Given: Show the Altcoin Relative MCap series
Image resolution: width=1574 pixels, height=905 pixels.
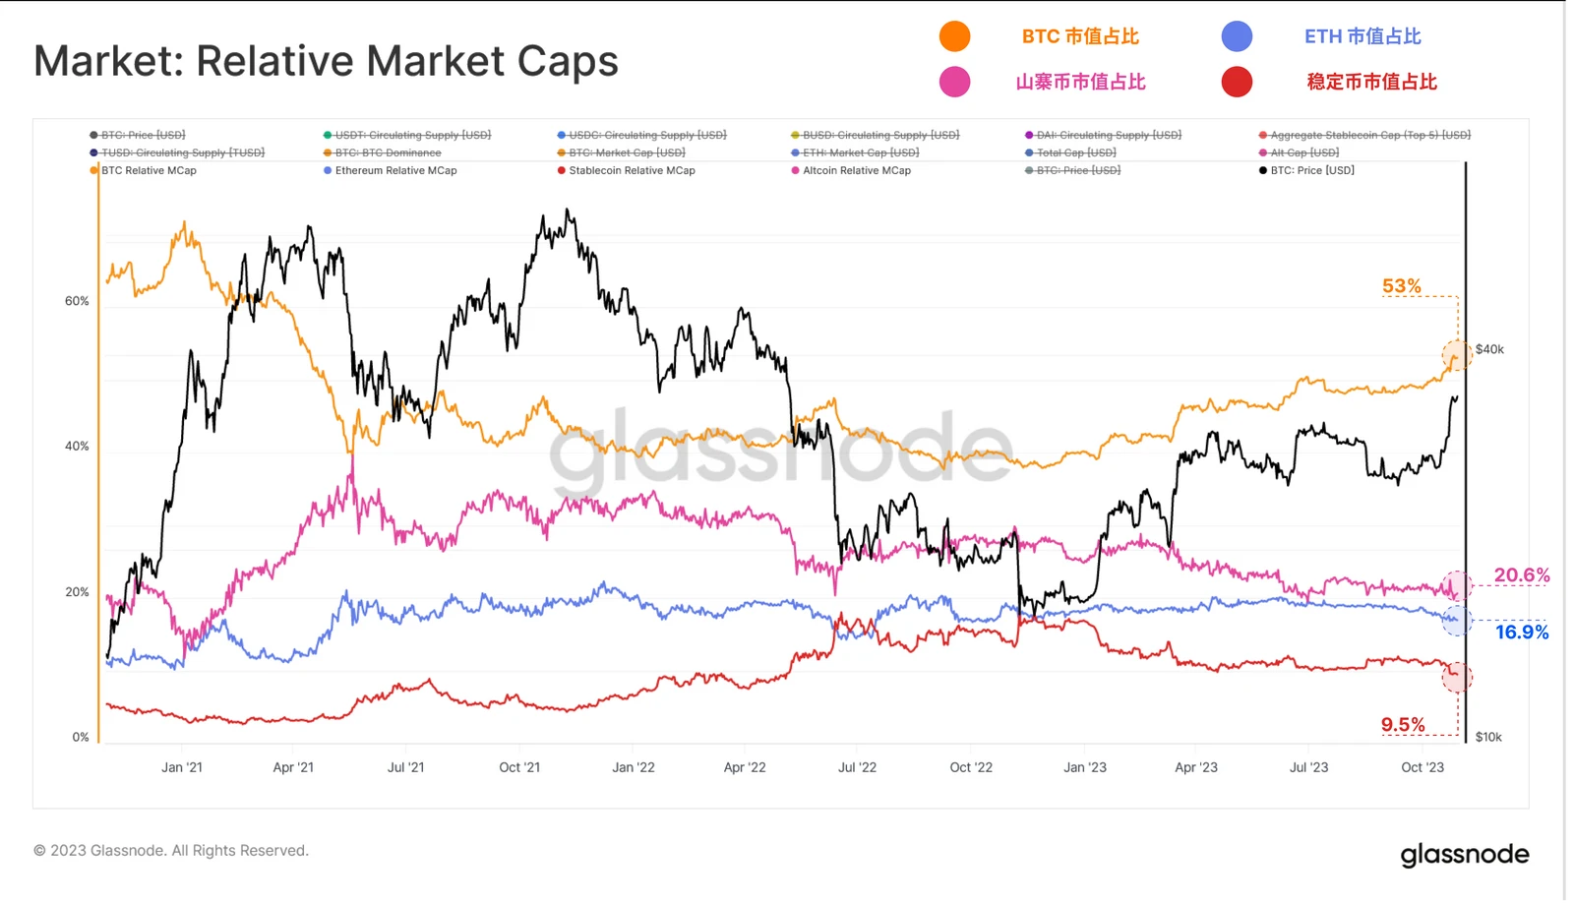Looking at the screenshot, I should pos(851,170).
